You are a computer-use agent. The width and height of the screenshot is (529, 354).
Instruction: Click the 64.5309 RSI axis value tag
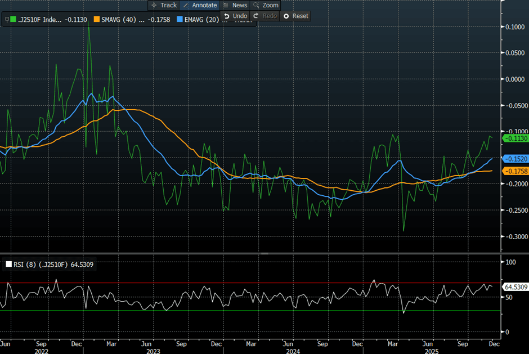[515, 287]
